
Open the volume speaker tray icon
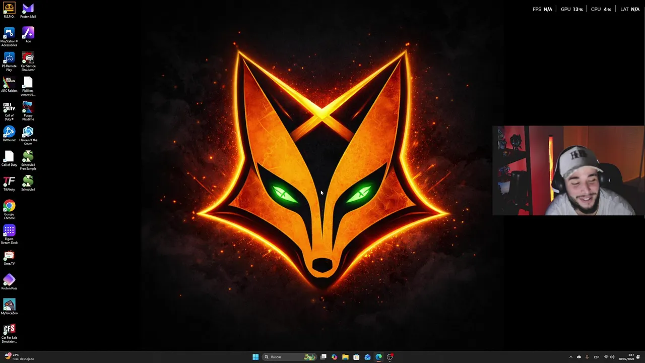(612, 357)
